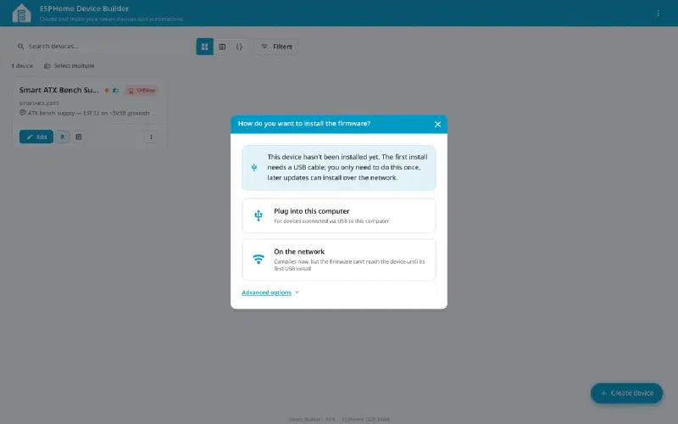
Task: Open the Filters menu
Action: click(276, 47)
